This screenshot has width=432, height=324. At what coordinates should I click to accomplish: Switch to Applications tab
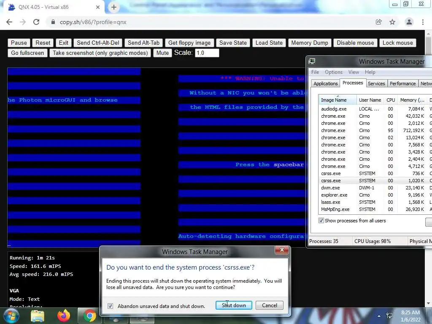point(325,84)
